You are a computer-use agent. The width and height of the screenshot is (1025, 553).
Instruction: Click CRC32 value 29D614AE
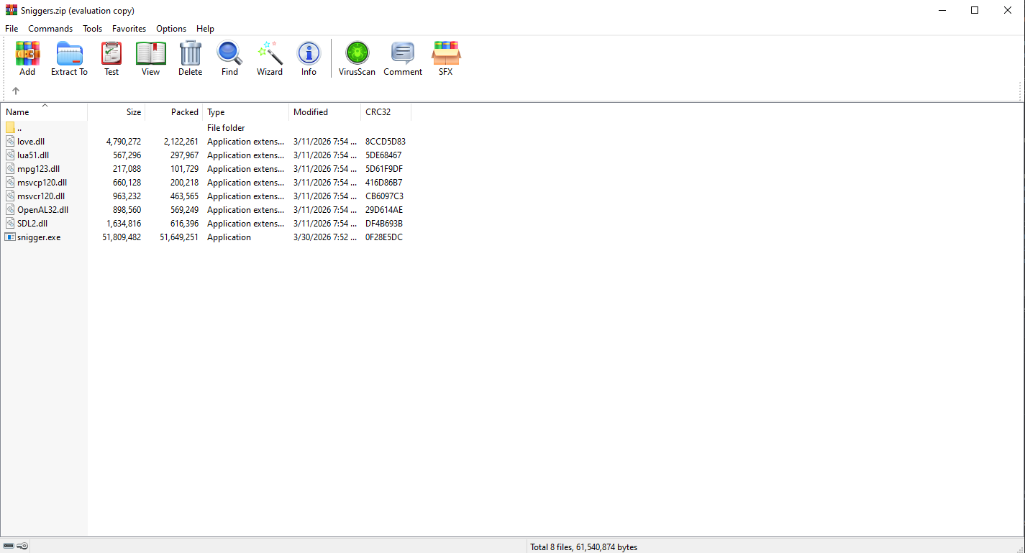[384, 210]
